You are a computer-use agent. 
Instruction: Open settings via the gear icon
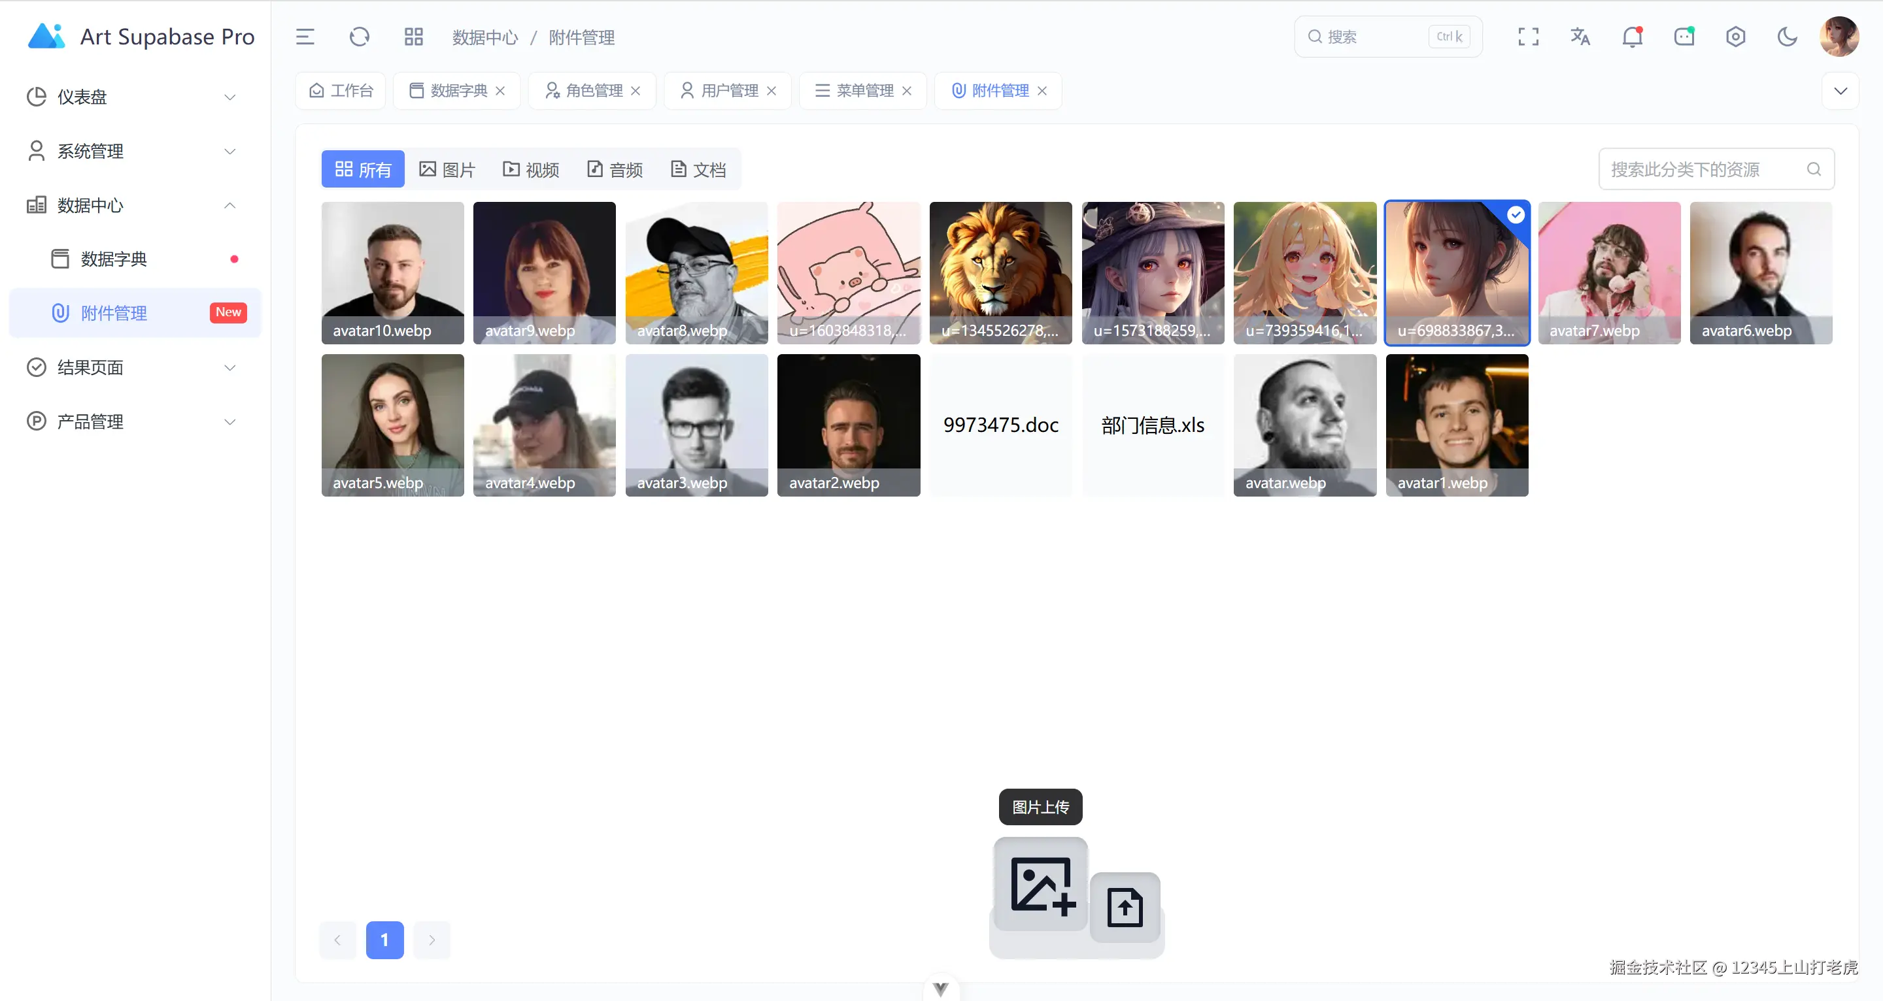(x=1736, y=36)
